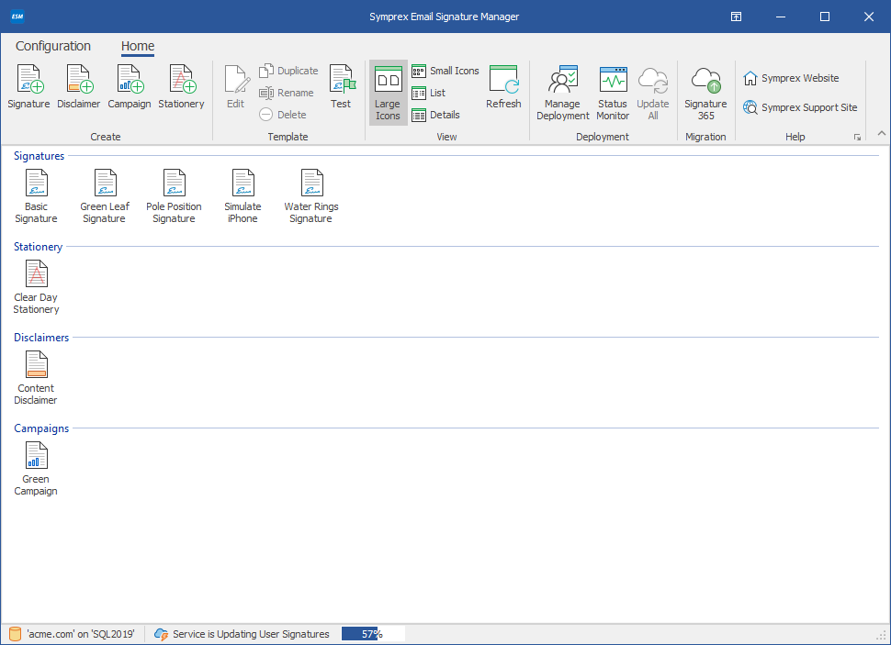Select the Clear Day Stationery item
The width and height of the screenshot is (891, 645).
pos(37,287)
